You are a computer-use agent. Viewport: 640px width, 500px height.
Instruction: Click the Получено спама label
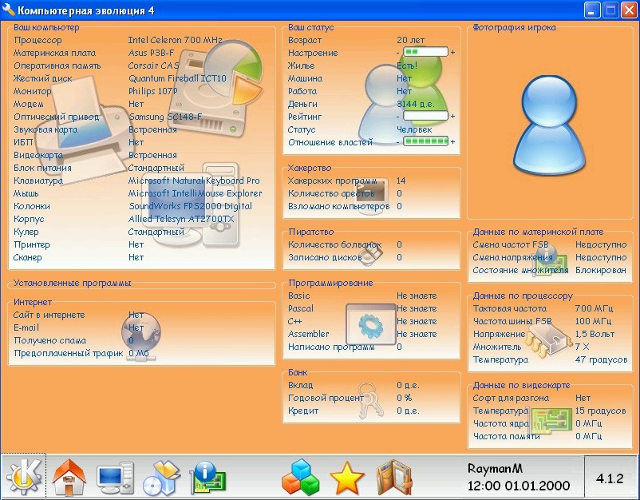click(x=49, y=340)
